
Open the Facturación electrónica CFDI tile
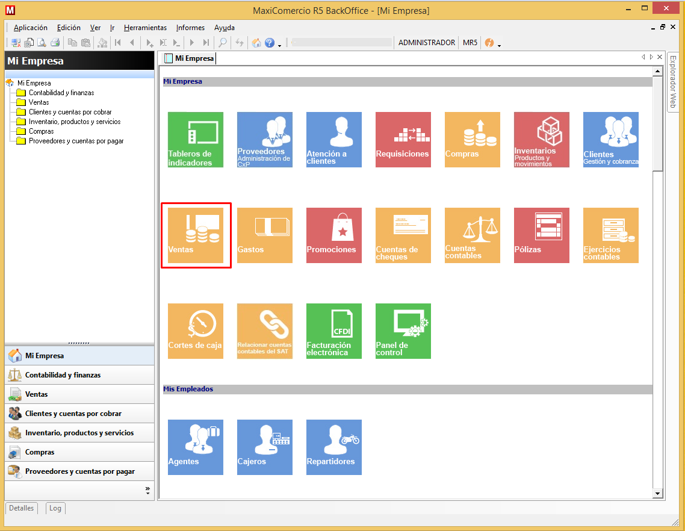click(333, 331)
